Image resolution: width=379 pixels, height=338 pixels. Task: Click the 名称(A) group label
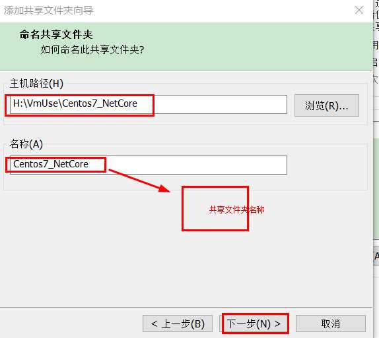pos(26,144)
